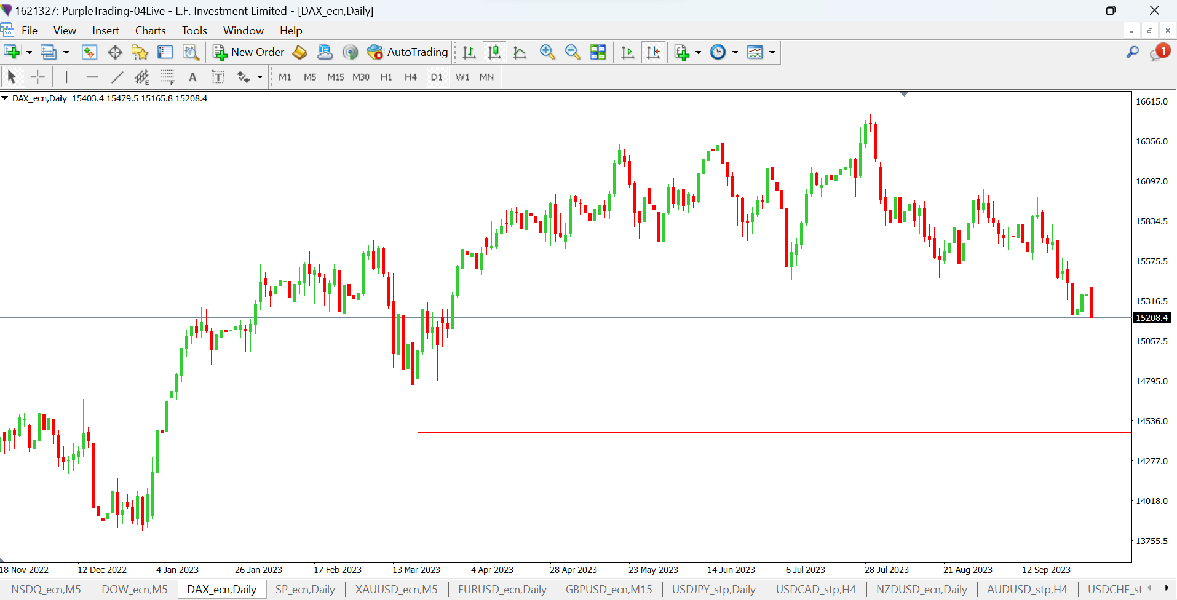Viewport: 1177px width, 600px height.
Task: Expand the New Chart dropdown arrow
Action: click(29, 52)
